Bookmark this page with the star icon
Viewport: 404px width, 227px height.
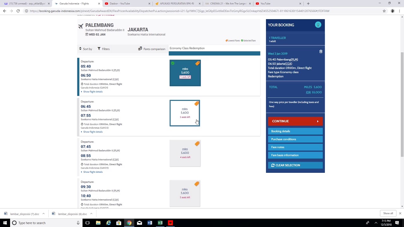coord(384,11)
